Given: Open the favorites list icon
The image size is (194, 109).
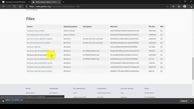Looking at the screenshot, I should (x=173, y=6).
